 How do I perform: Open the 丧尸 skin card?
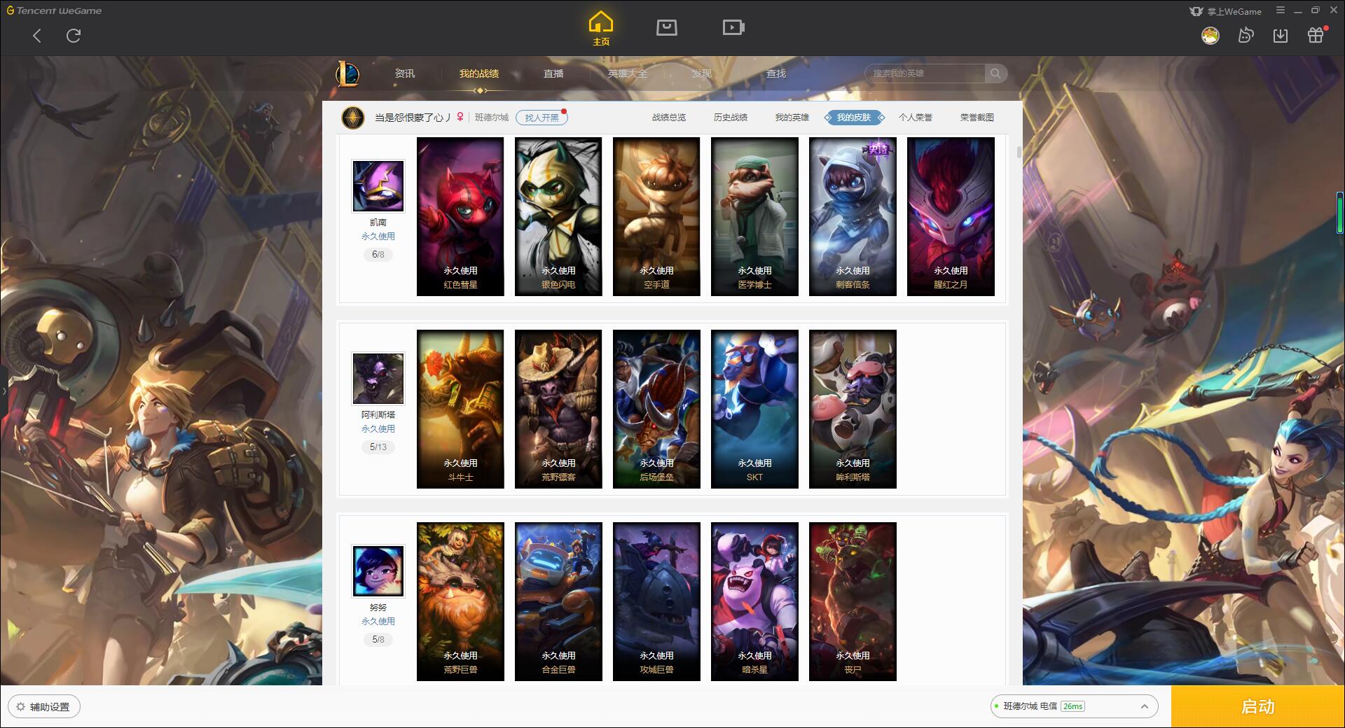853,601
